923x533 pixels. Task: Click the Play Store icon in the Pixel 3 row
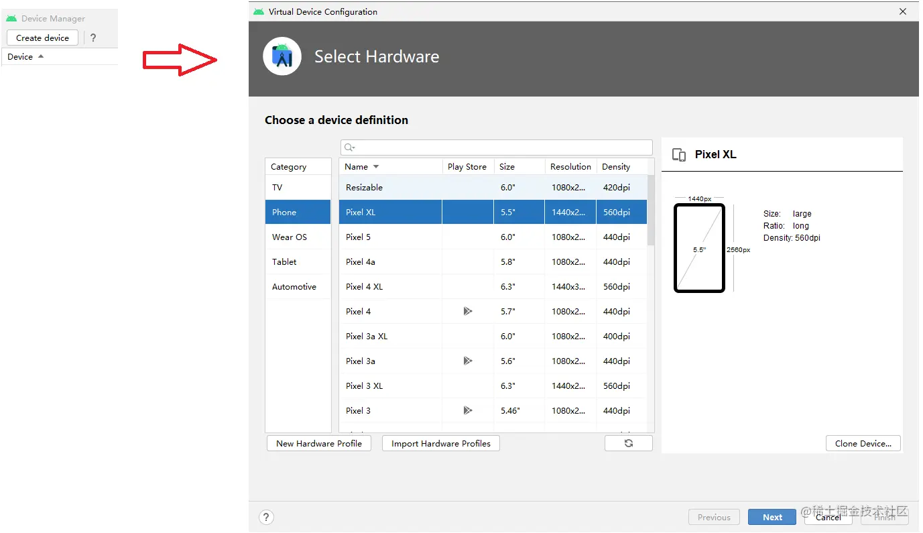(x=468, y=410)
